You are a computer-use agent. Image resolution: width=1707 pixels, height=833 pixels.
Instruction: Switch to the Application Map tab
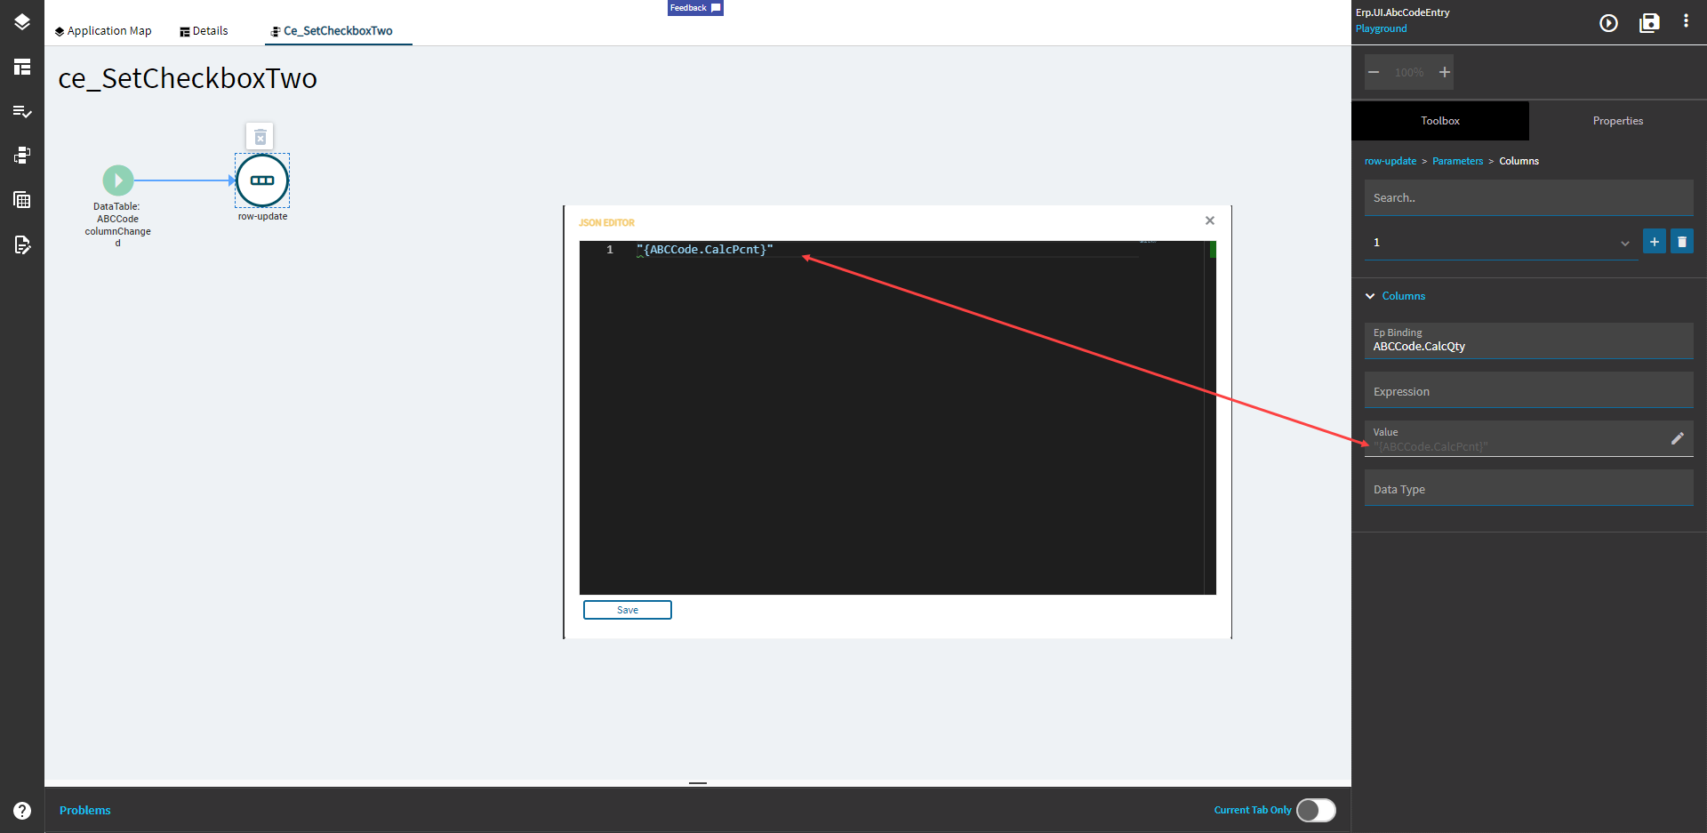pyautogui.click(x=103, y=30)
